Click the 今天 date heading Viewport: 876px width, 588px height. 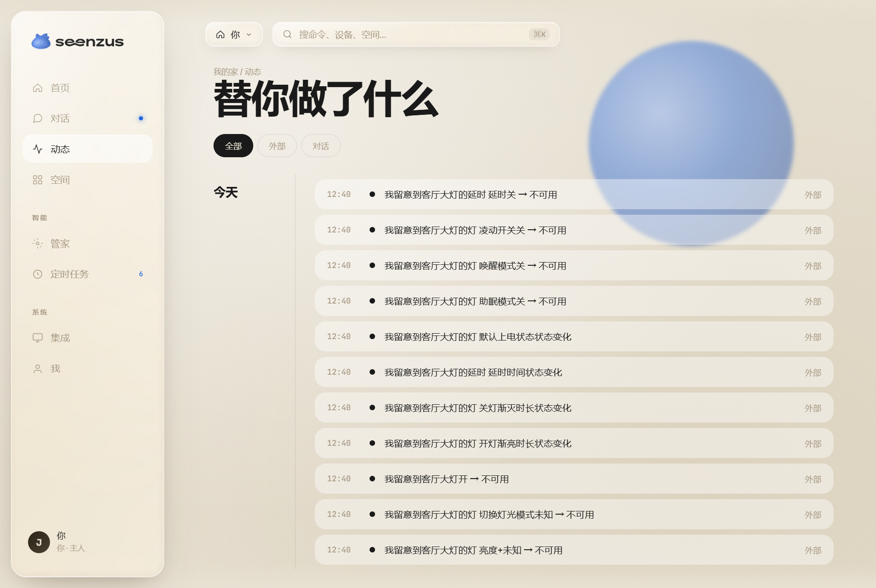tap(226, 192)
